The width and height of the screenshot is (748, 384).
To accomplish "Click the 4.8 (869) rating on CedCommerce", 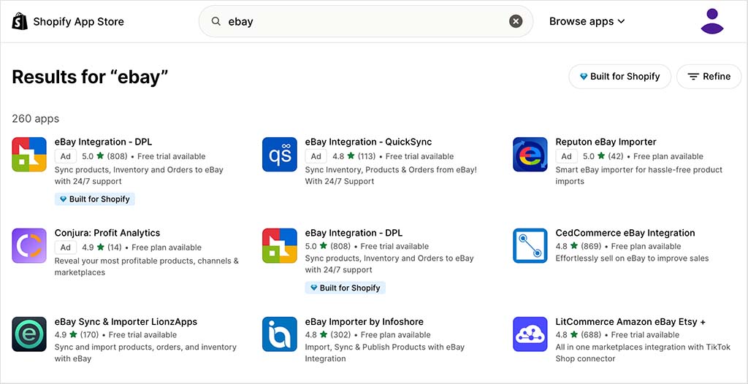I will tap(579, 247).
